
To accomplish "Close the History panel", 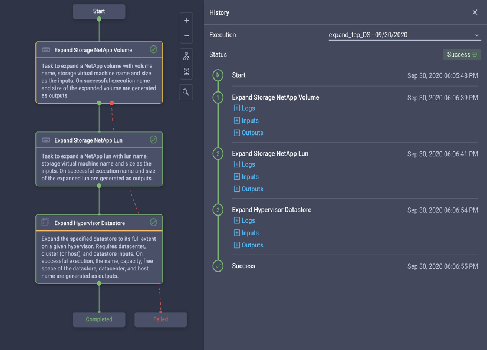I will pos(475,12).
